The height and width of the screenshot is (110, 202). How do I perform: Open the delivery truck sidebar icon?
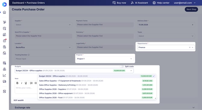coord(5,81)
